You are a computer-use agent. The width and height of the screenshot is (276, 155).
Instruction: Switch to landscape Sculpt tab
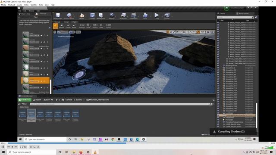tap(66, 22)
